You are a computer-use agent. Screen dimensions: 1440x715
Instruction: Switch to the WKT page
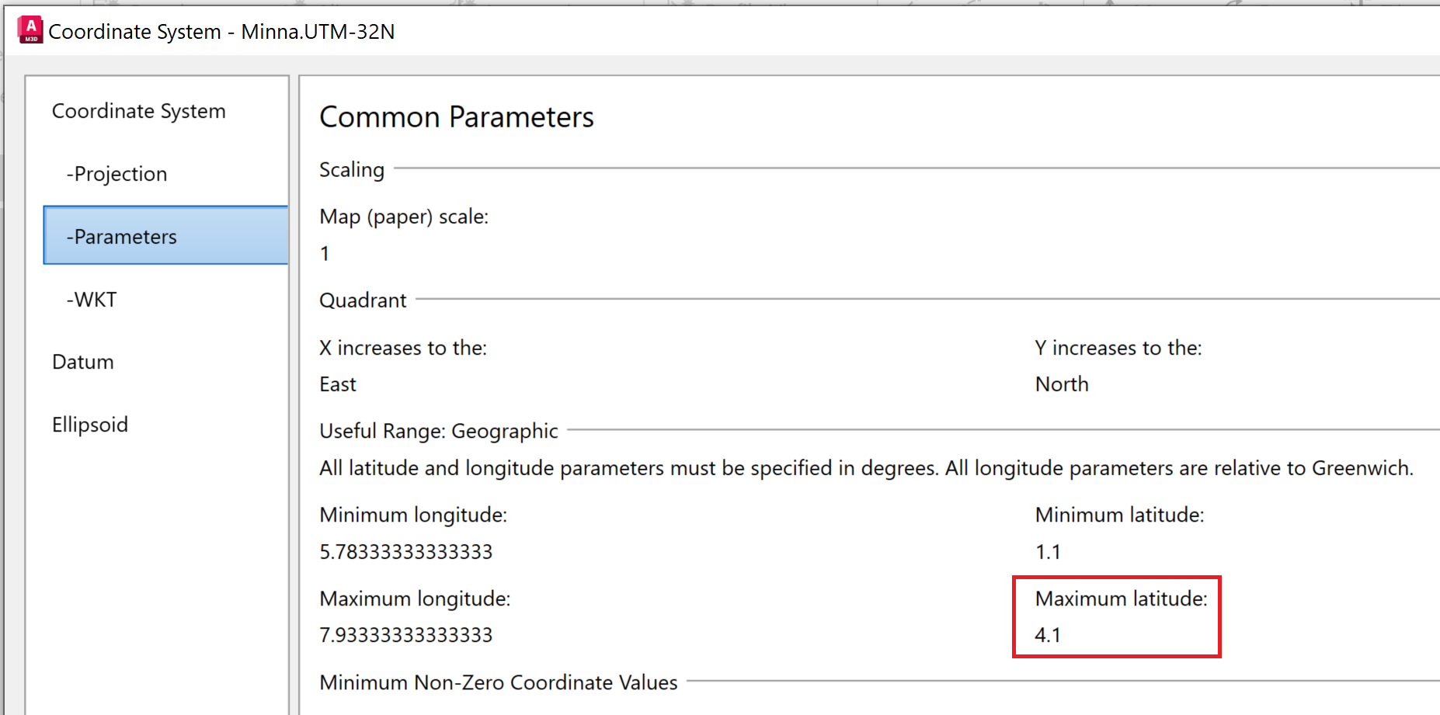(x=92, y=300)
